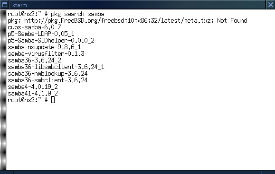The height and width of the screenshot is (174, 275).
Task: Close the kterm window
Action: 271,5
